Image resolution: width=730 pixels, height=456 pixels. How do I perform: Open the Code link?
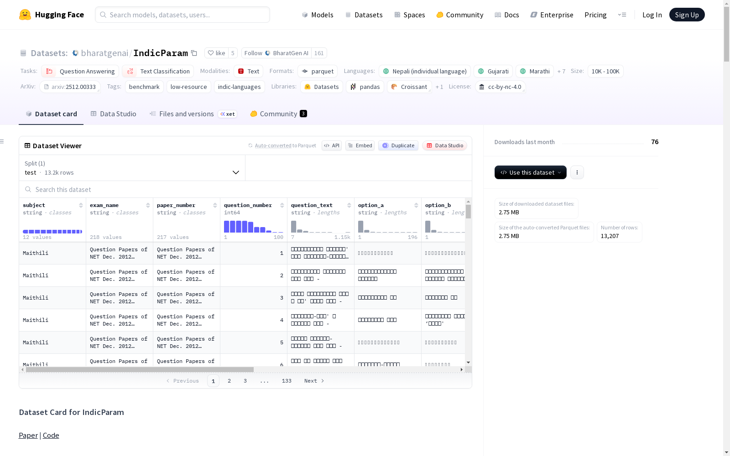(x=51, y=435)
